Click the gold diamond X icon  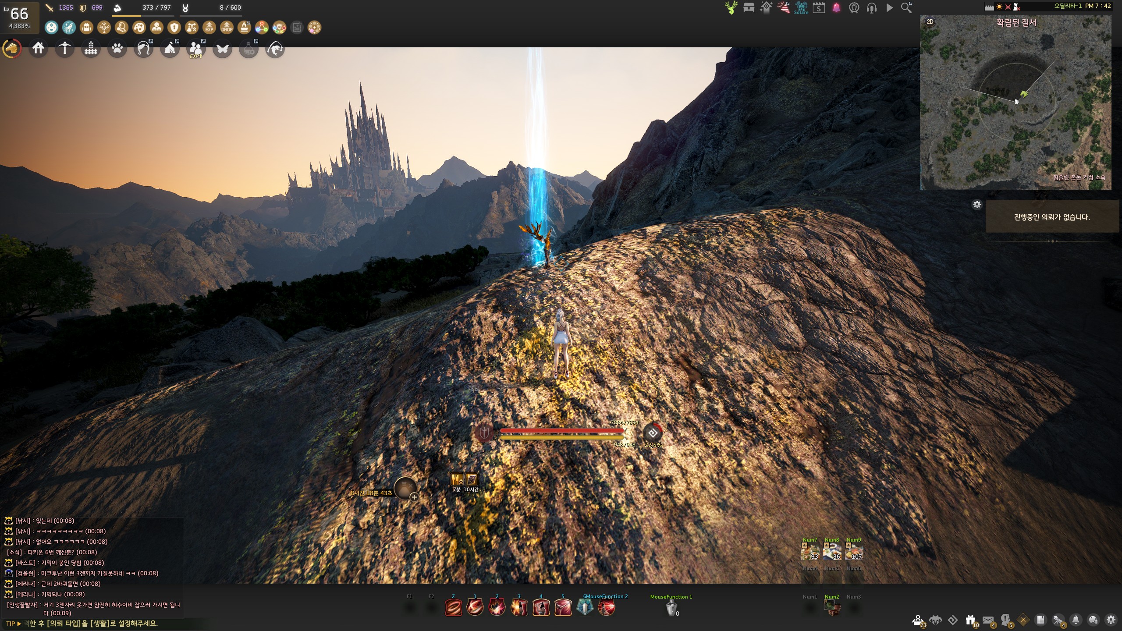(x=1023, y=620)
